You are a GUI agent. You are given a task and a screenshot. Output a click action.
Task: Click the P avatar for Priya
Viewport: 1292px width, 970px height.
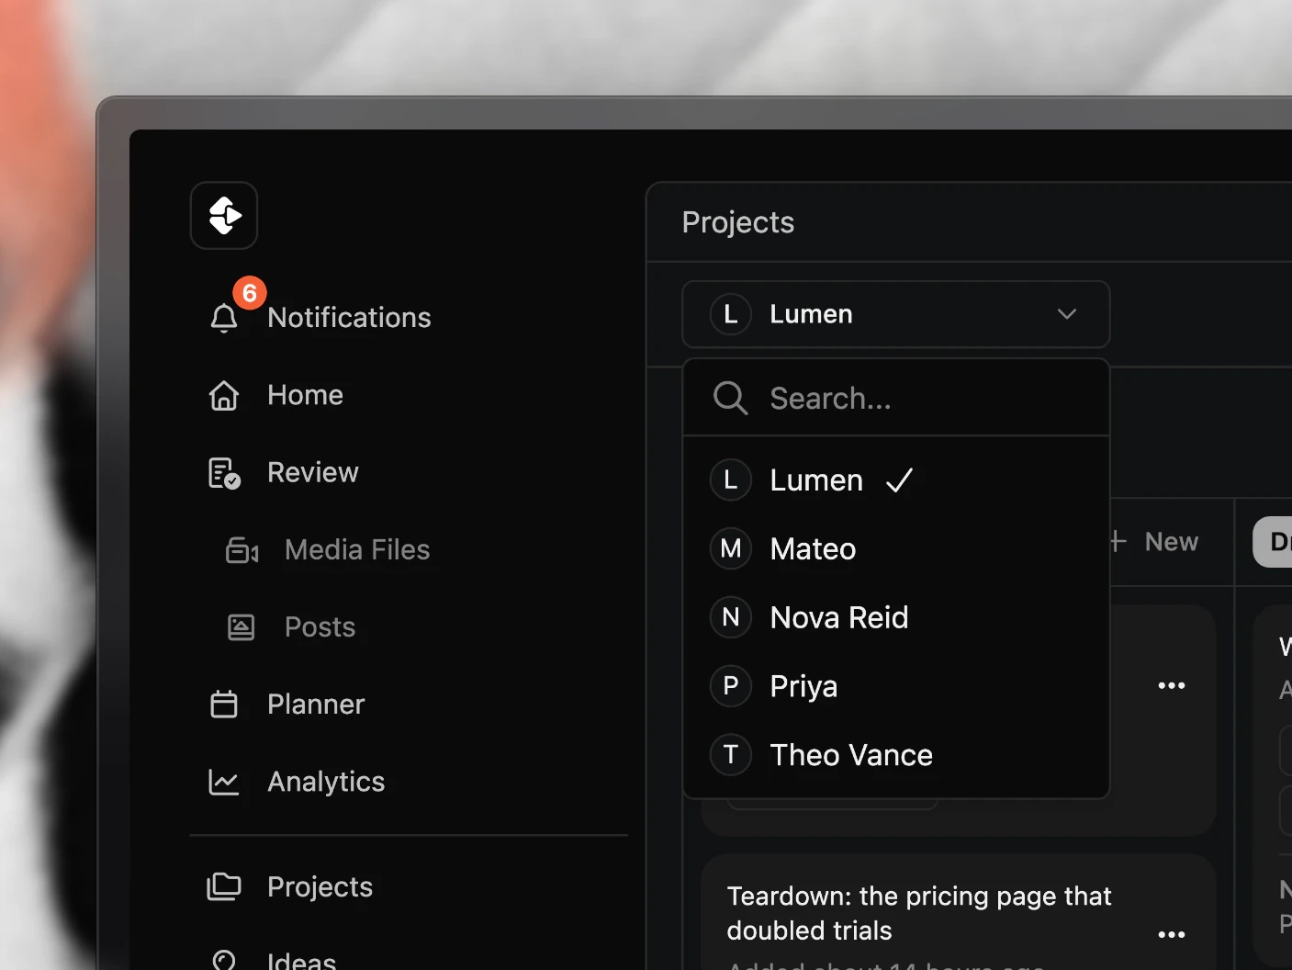[x=731, y=686]
